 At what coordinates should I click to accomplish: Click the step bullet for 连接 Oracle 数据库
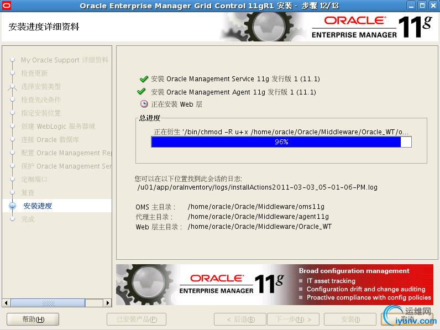click(12, 139)
